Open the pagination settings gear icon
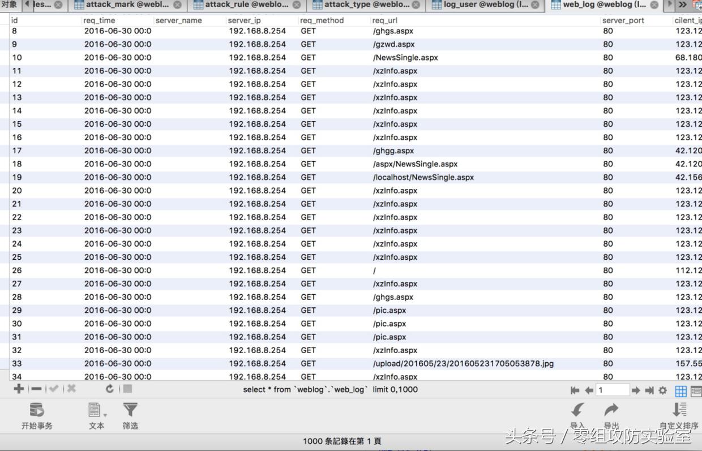 (662, 390)
